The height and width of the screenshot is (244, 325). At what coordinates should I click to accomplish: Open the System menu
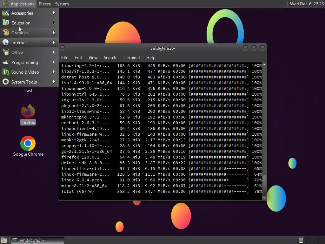point(62,4)
